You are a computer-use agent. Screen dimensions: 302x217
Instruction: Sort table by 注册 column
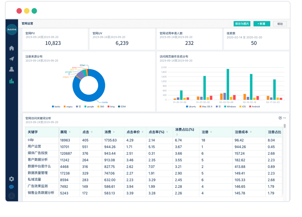[211, 132]
